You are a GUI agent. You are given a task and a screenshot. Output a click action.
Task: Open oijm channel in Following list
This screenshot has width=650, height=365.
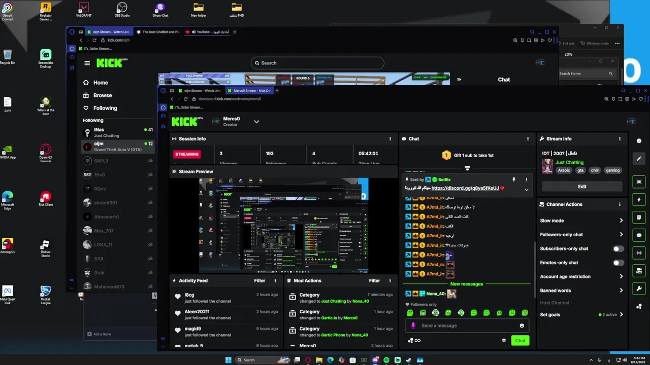[x=118, y=146]
